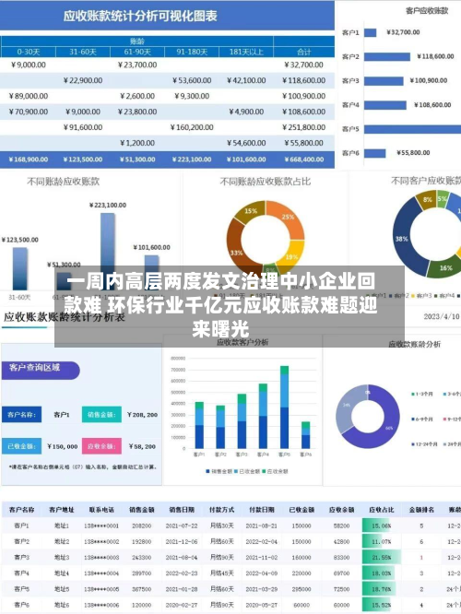The width and height of the screenshot is (461, 614).
Task: Click the ¥251,800.00 total cell
Action: (x=304, y=127)
